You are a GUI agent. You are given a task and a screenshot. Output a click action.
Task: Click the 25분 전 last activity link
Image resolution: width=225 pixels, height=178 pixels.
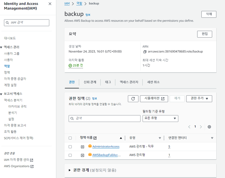[x=78, y=66]
